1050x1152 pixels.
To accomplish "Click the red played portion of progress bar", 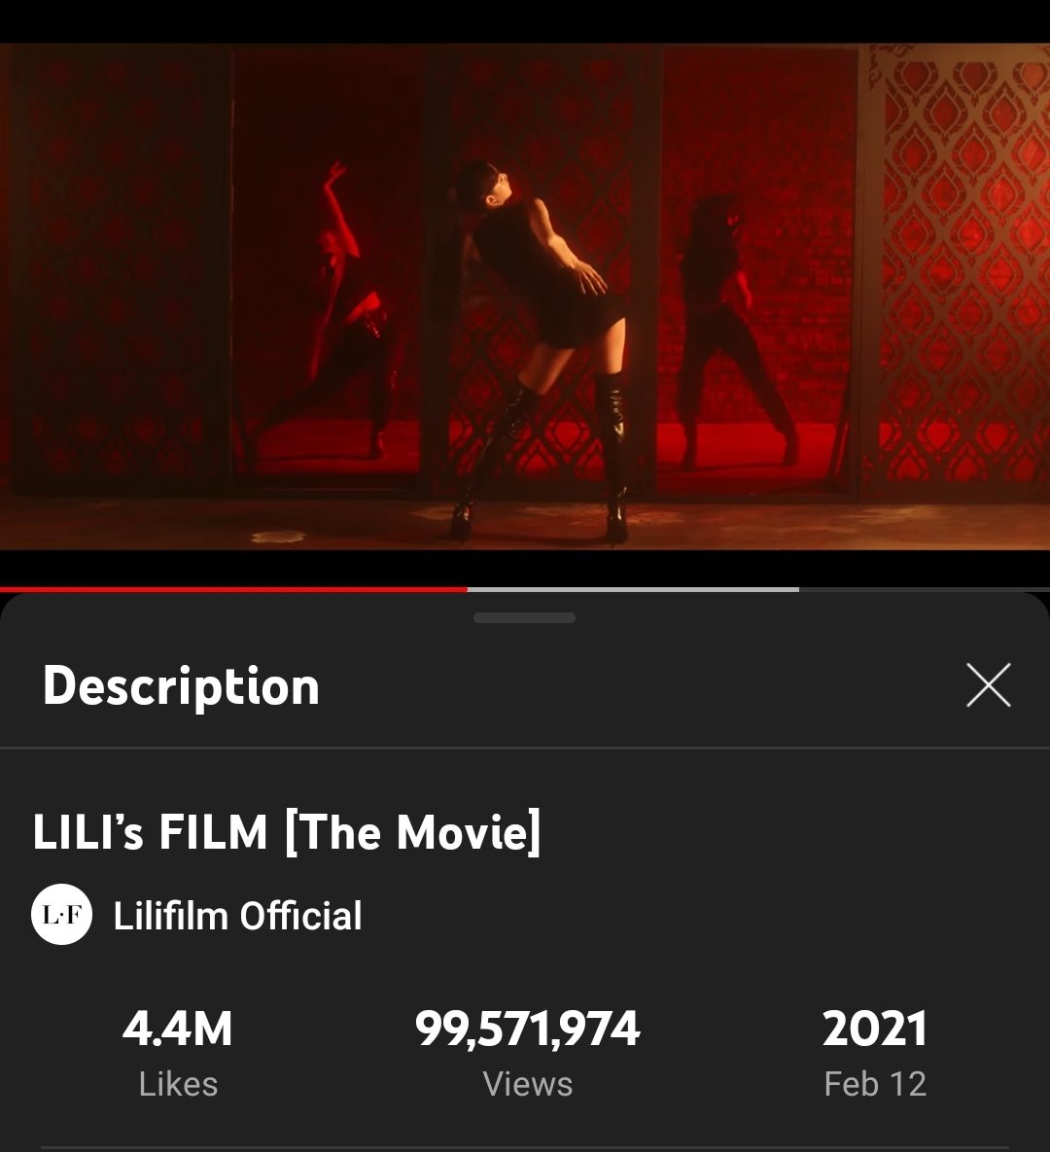I will pos(233,589).
